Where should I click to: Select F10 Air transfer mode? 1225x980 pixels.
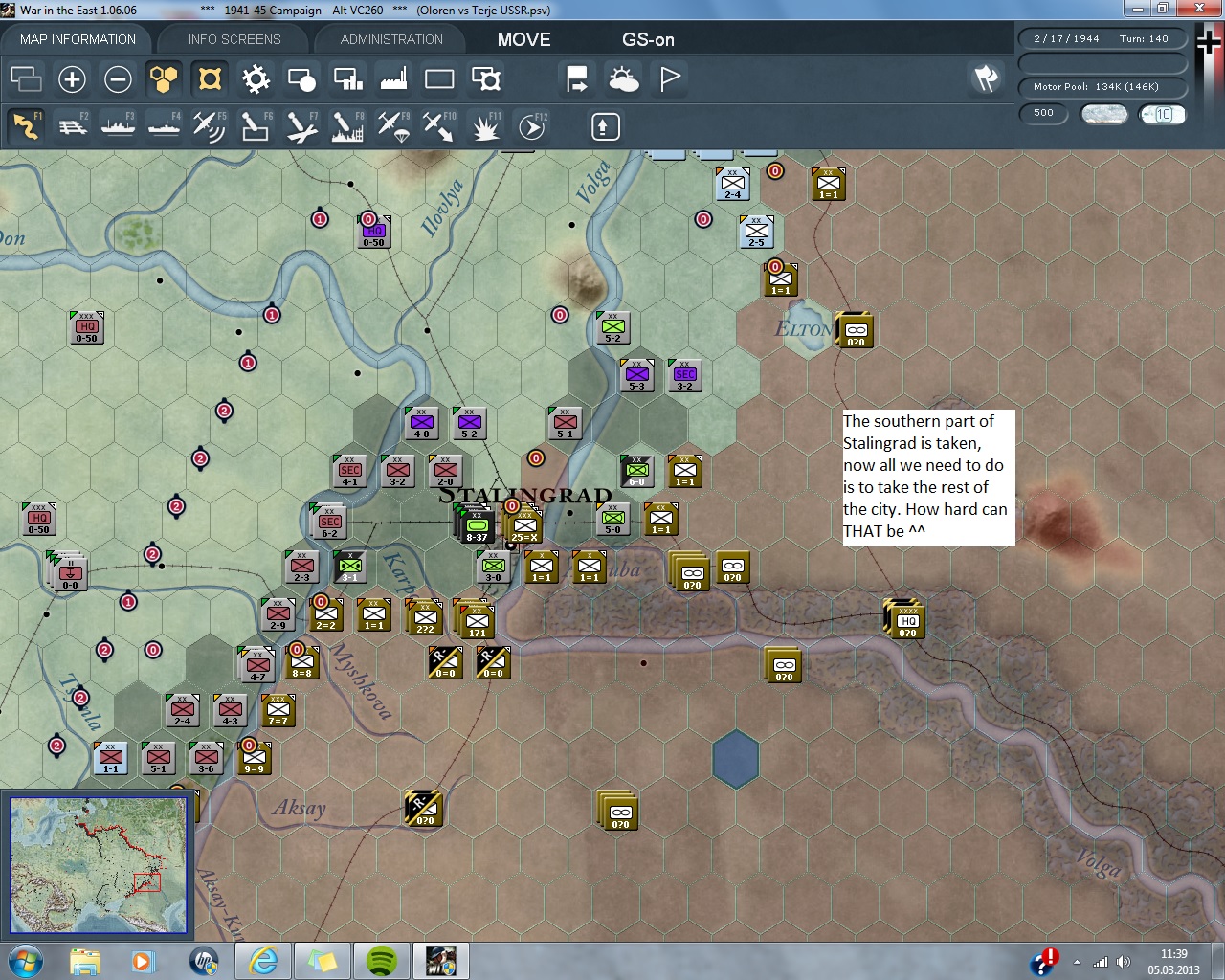coord(439,126)
